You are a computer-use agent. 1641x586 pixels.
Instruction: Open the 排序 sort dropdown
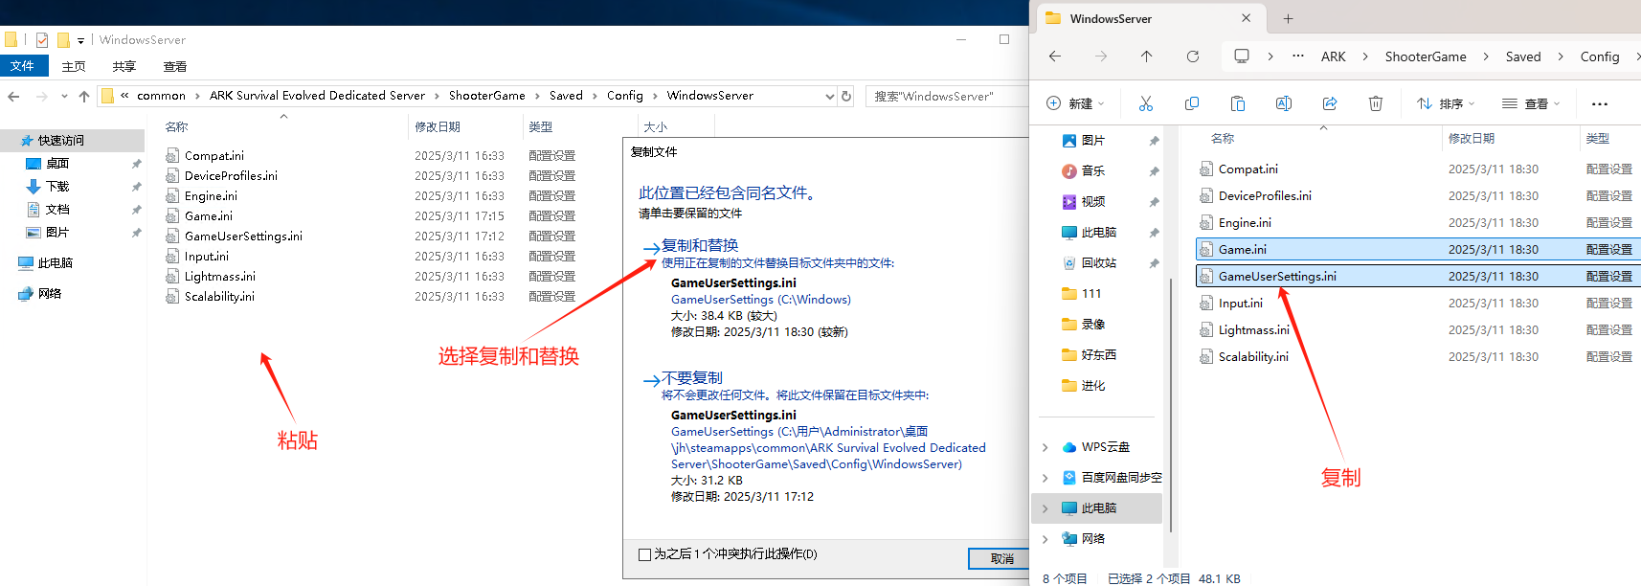(1446, 103)
